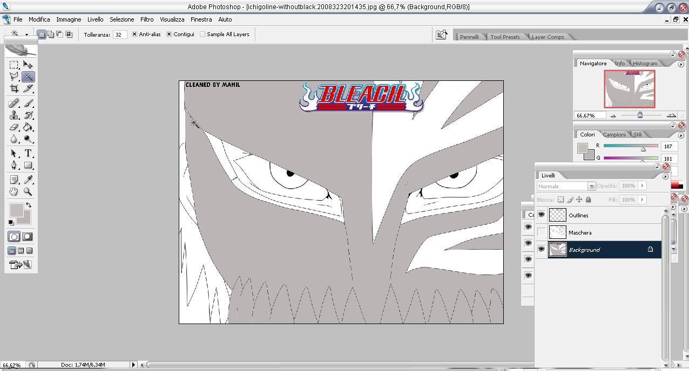Switch to the Histogram tab
Viewport: 689px width, 371px height.
[645, 64]
